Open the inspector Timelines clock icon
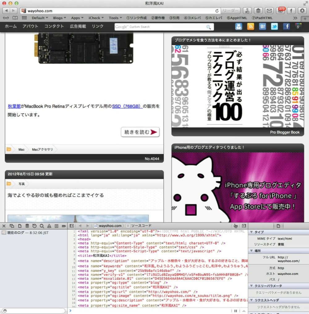Image resolution: width=309 pixels, height=314 pixels. coord(34,226)
